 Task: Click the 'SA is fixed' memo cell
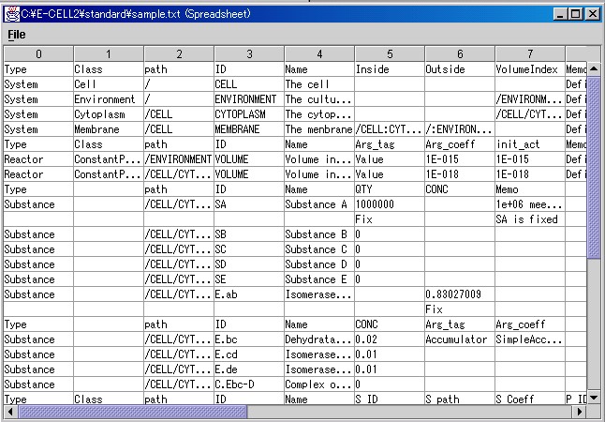tap(529, 219)
